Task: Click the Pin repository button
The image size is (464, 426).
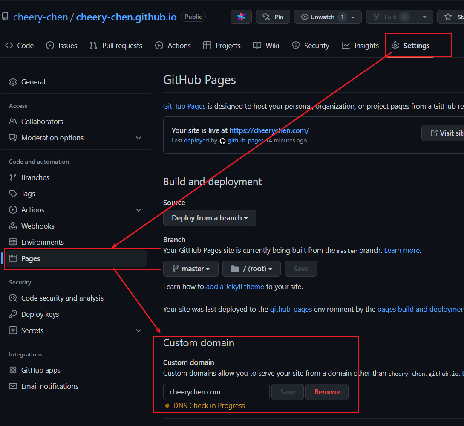Action: tap(273, 17)
